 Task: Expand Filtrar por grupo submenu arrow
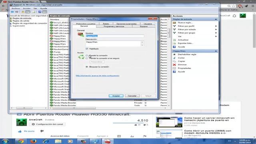[x=216, y=33]
